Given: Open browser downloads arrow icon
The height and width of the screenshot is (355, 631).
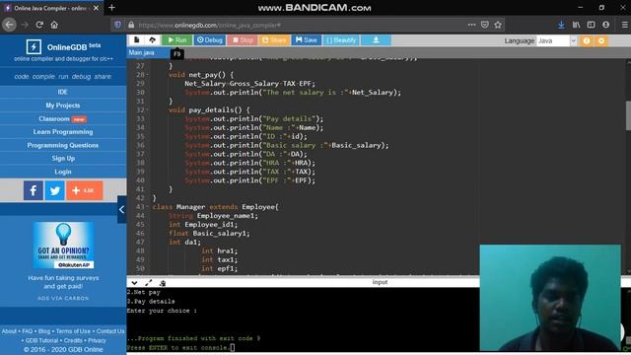Looking at the screenshot, I should [x=561, y=25].
